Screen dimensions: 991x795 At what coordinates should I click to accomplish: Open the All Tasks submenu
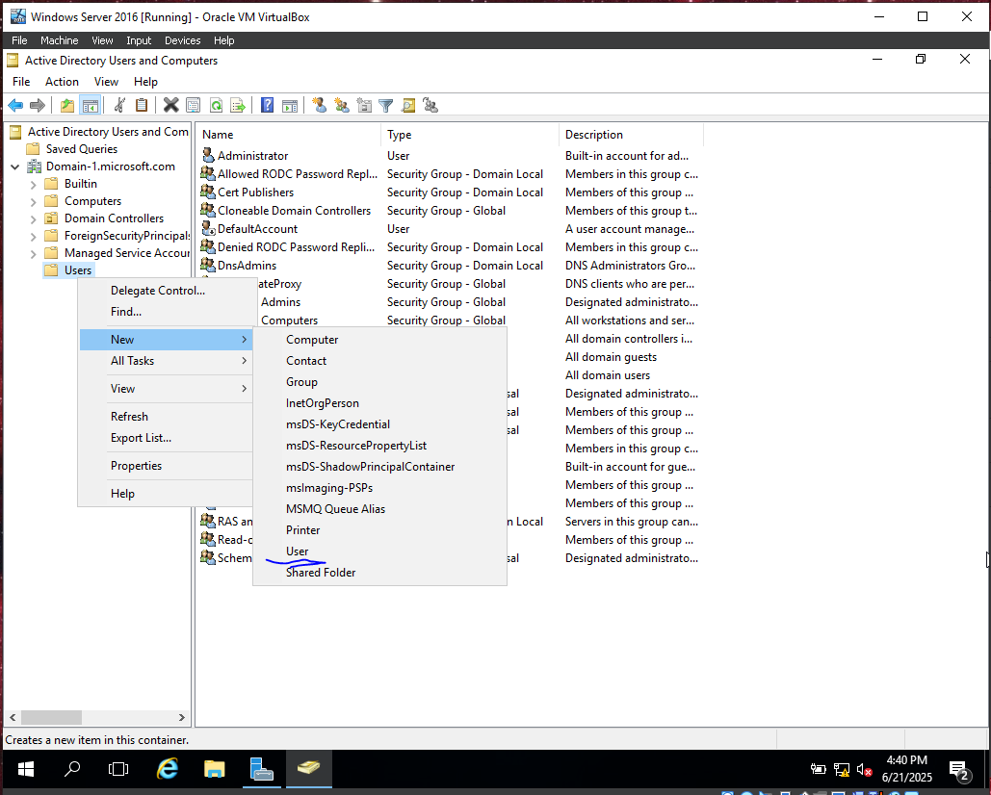tap(166, 361)
